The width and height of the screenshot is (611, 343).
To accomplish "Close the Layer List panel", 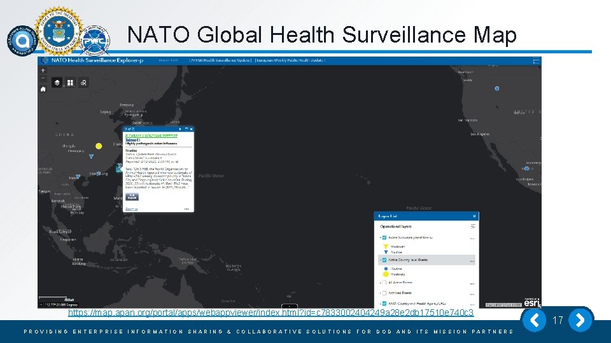I will (x=474, y=216).
